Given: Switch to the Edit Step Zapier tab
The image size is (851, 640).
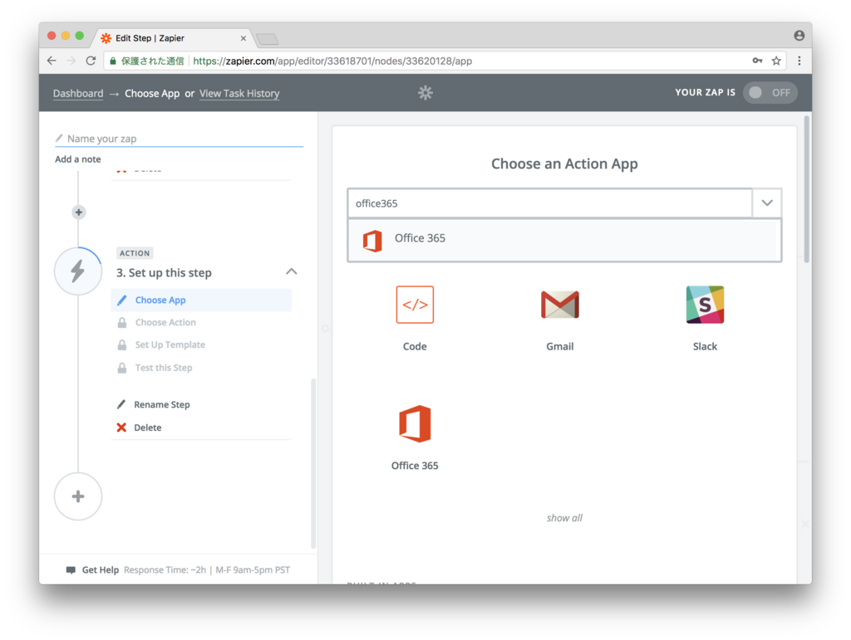Looking at the screenshot, I should (x=174, y=38).
